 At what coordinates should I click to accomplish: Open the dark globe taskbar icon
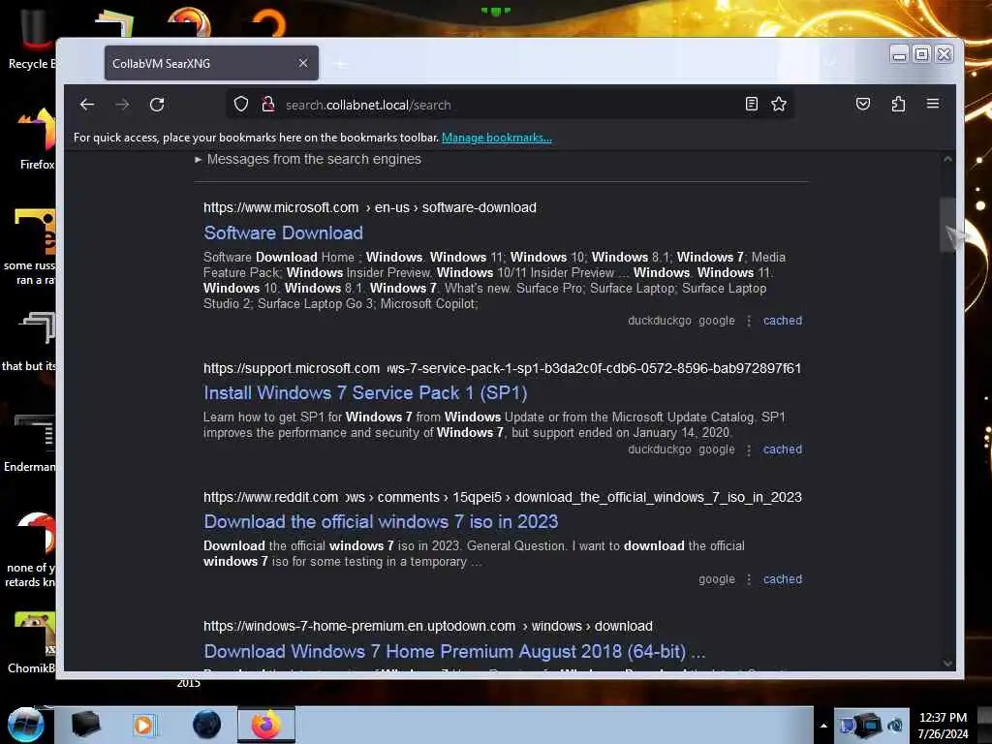coord(207,725)
